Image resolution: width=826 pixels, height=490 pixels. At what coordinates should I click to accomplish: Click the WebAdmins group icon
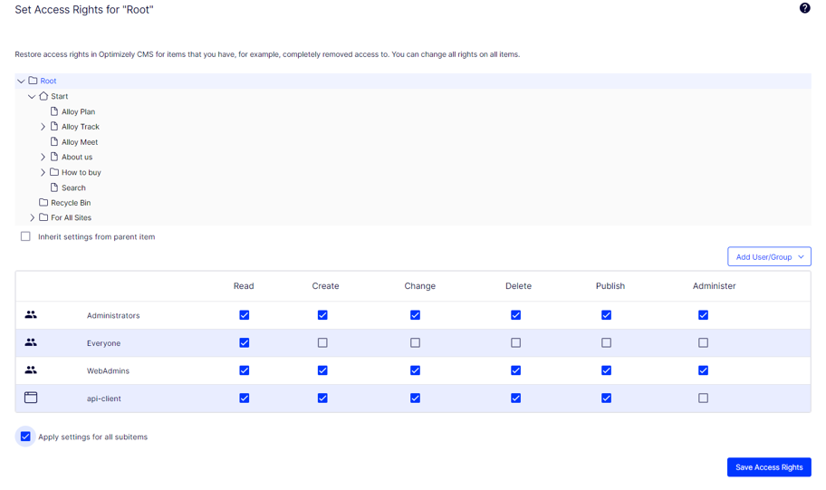[x=31, y=370]
